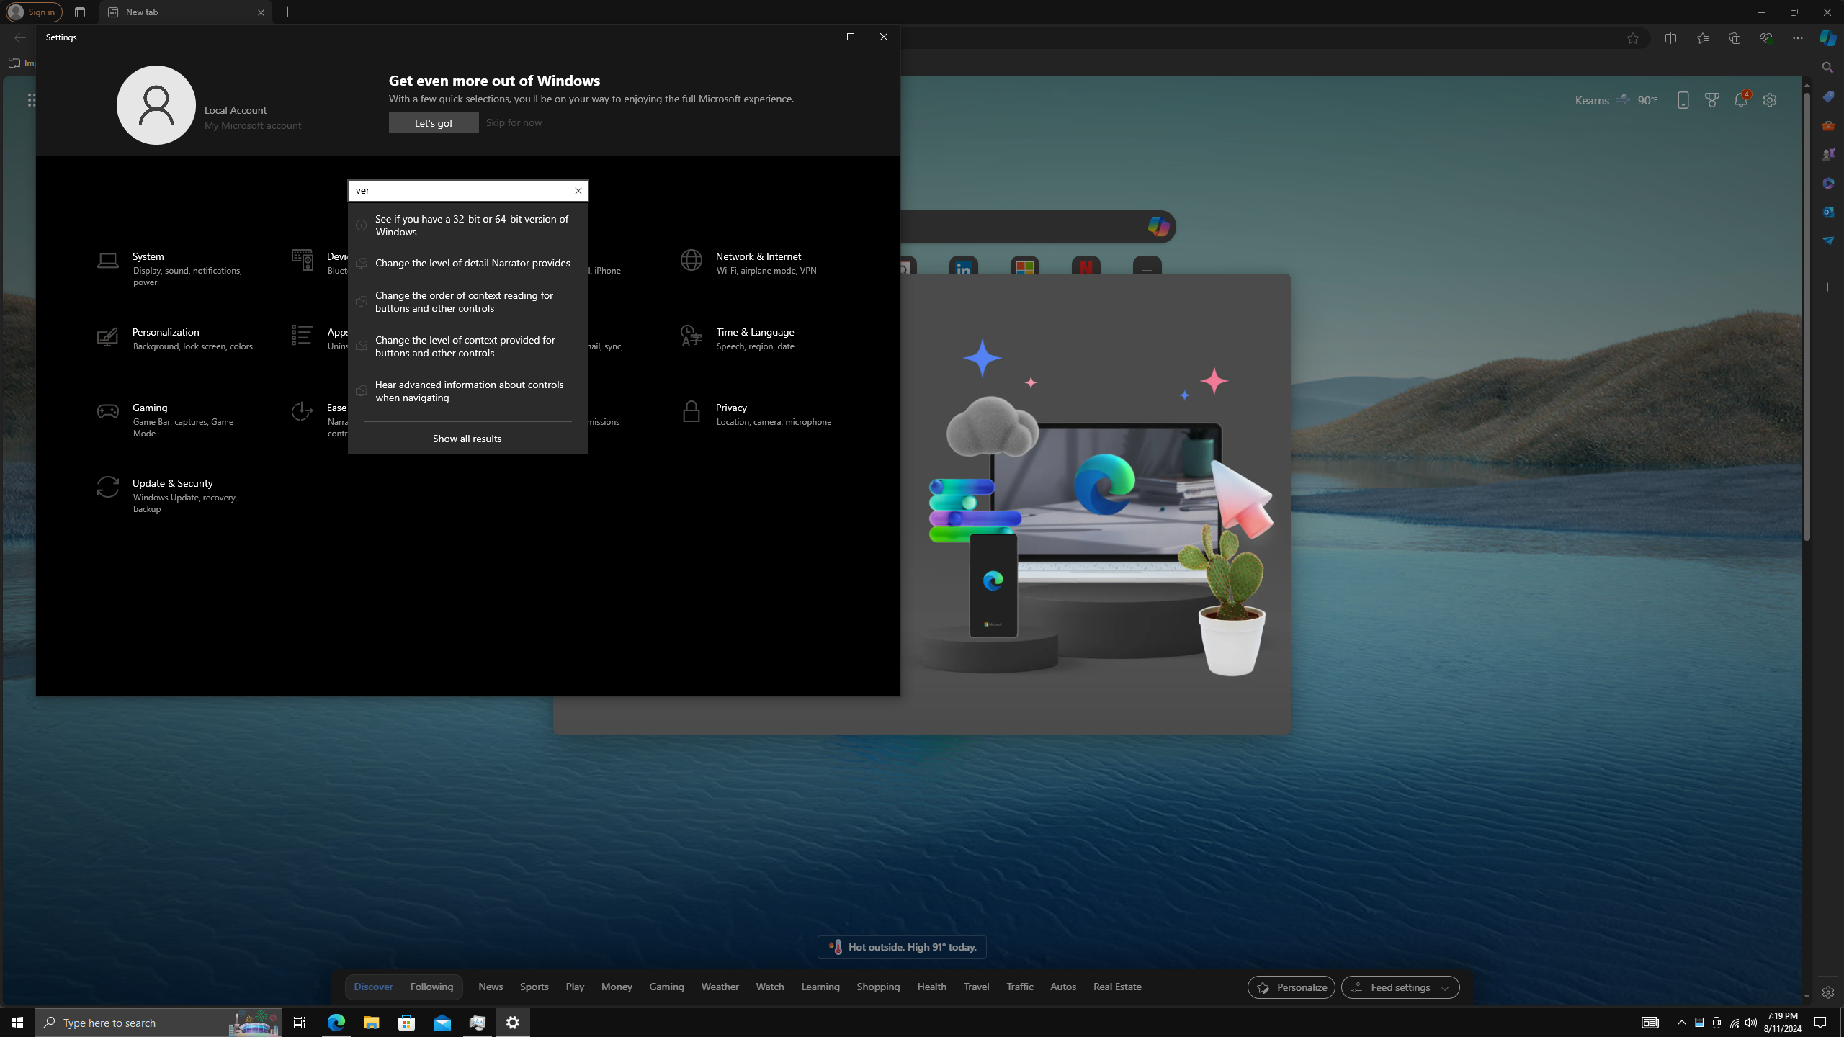Screen dimensions: 1844x1037
Task: Open Time & Language settings
Action: click(x=754, y=333)
